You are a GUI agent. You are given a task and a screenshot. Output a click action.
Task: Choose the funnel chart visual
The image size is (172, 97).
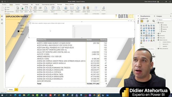pos(144,30)
